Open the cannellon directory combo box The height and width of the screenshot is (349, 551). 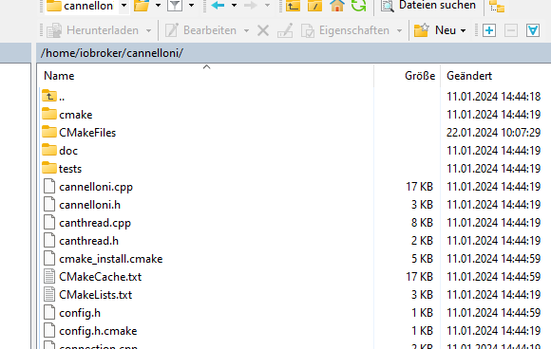pos(86,6)
